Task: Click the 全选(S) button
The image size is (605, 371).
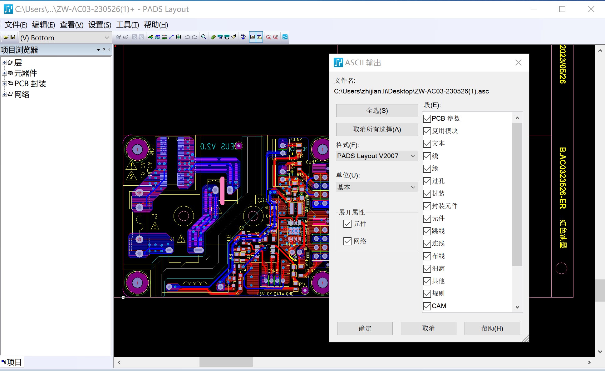Action: click(377, 111)
